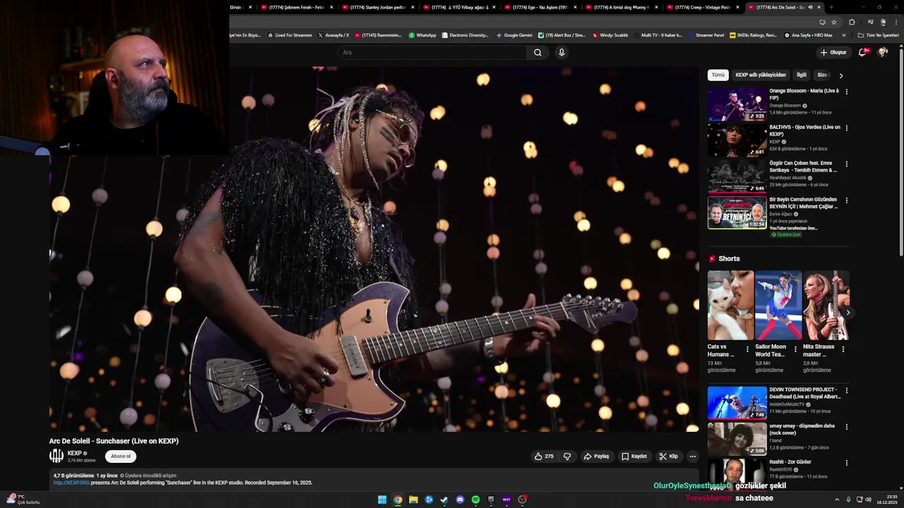Start voice search with microphone icon
This screenshot has height=508, width=904.
(561, 52)
